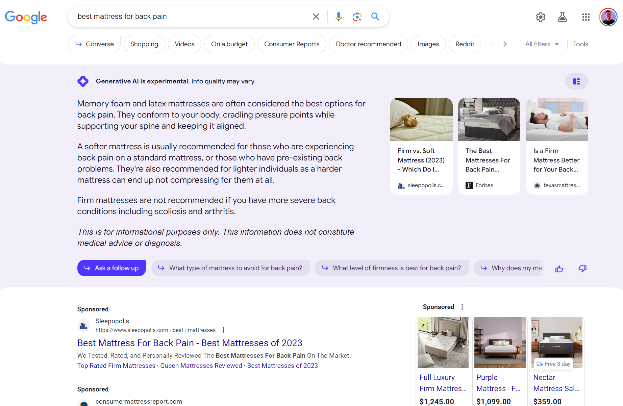The width and height of the screenshot is (623, 406).
Task: Click the Ask a follow up button
Action: [x=111, y=268]
